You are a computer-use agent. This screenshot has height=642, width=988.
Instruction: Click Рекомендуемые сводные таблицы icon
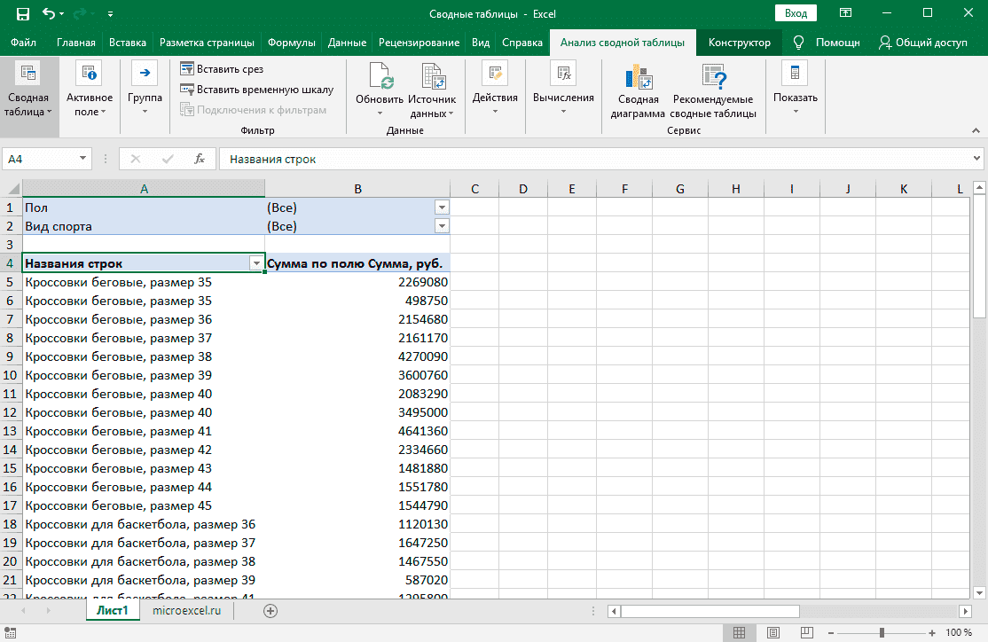coord(712,77)
